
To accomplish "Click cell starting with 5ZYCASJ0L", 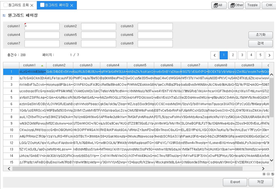I will [33, 149].
